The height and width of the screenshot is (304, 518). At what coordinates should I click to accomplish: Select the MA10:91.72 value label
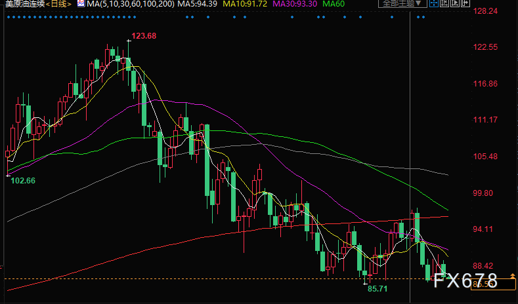(245, 4)
